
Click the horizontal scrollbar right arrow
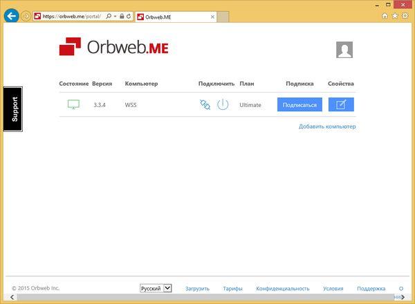point(403,297)
